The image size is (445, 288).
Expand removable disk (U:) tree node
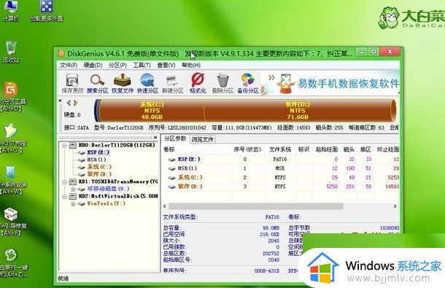[73, 189]
